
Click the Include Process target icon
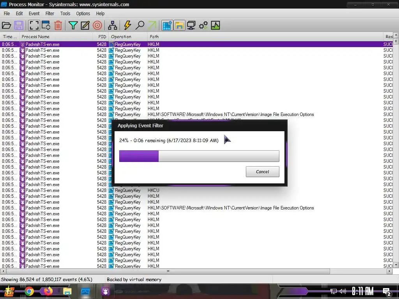(97, 25)
